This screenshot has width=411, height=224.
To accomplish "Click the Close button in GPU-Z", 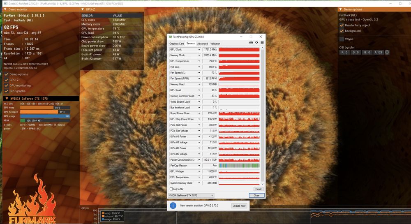I will pyautogui.click(x=256, y=196).
